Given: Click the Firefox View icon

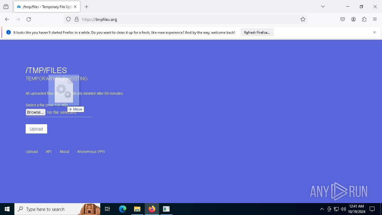Looking at the screenshot, I should click(6, 7).
